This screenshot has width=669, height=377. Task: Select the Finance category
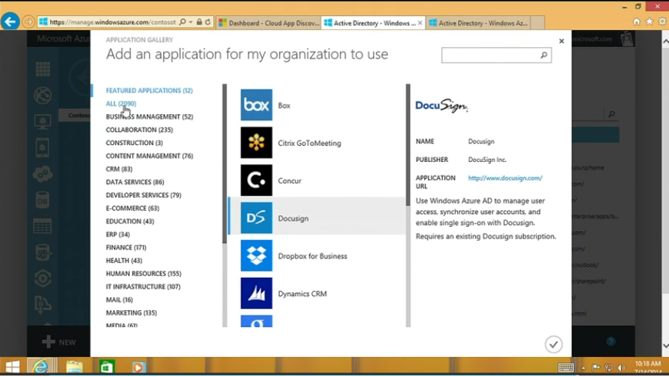pyautogui.click(x=125, y=247)
